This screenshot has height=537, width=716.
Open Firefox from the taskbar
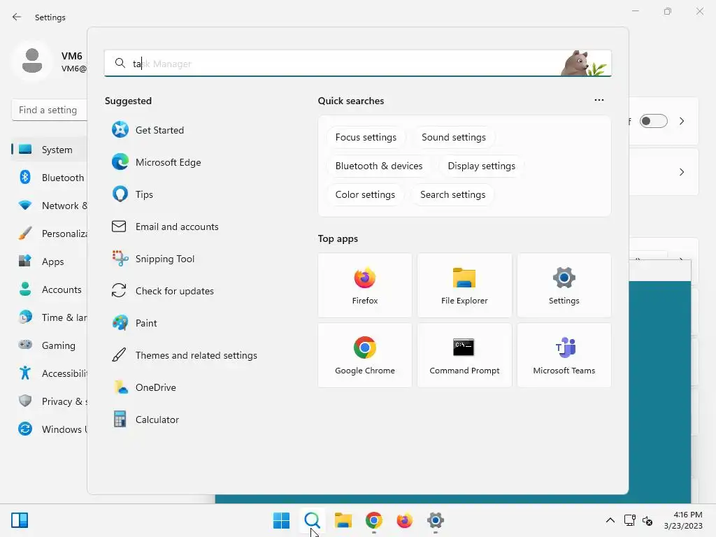point(405,520)
